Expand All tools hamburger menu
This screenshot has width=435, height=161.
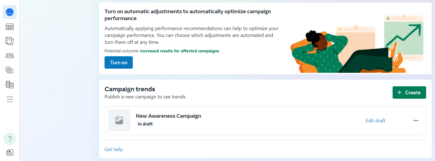point(10,99)
